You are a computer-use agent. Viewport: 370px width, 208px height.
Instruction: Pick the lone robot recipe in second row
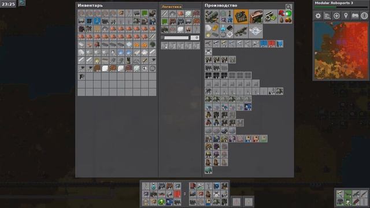pos(208,51)
